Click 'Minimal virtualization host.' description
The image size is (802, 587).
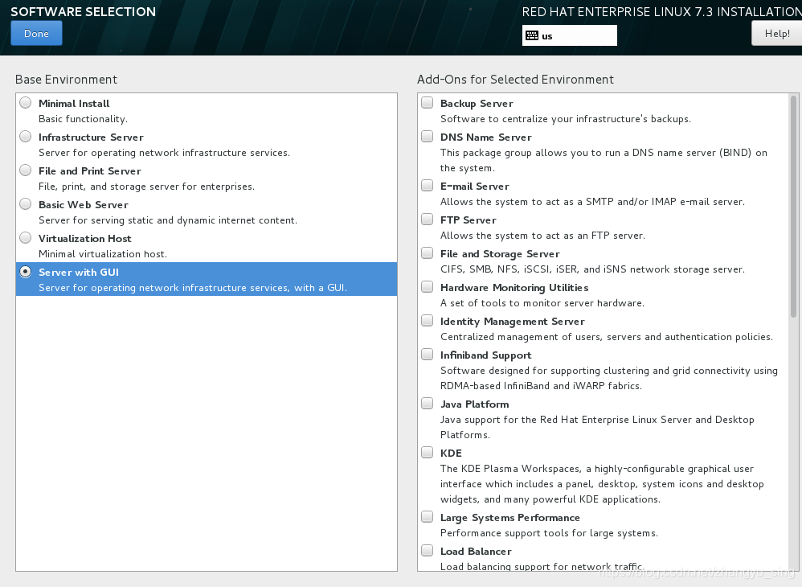tap(103, 254)
